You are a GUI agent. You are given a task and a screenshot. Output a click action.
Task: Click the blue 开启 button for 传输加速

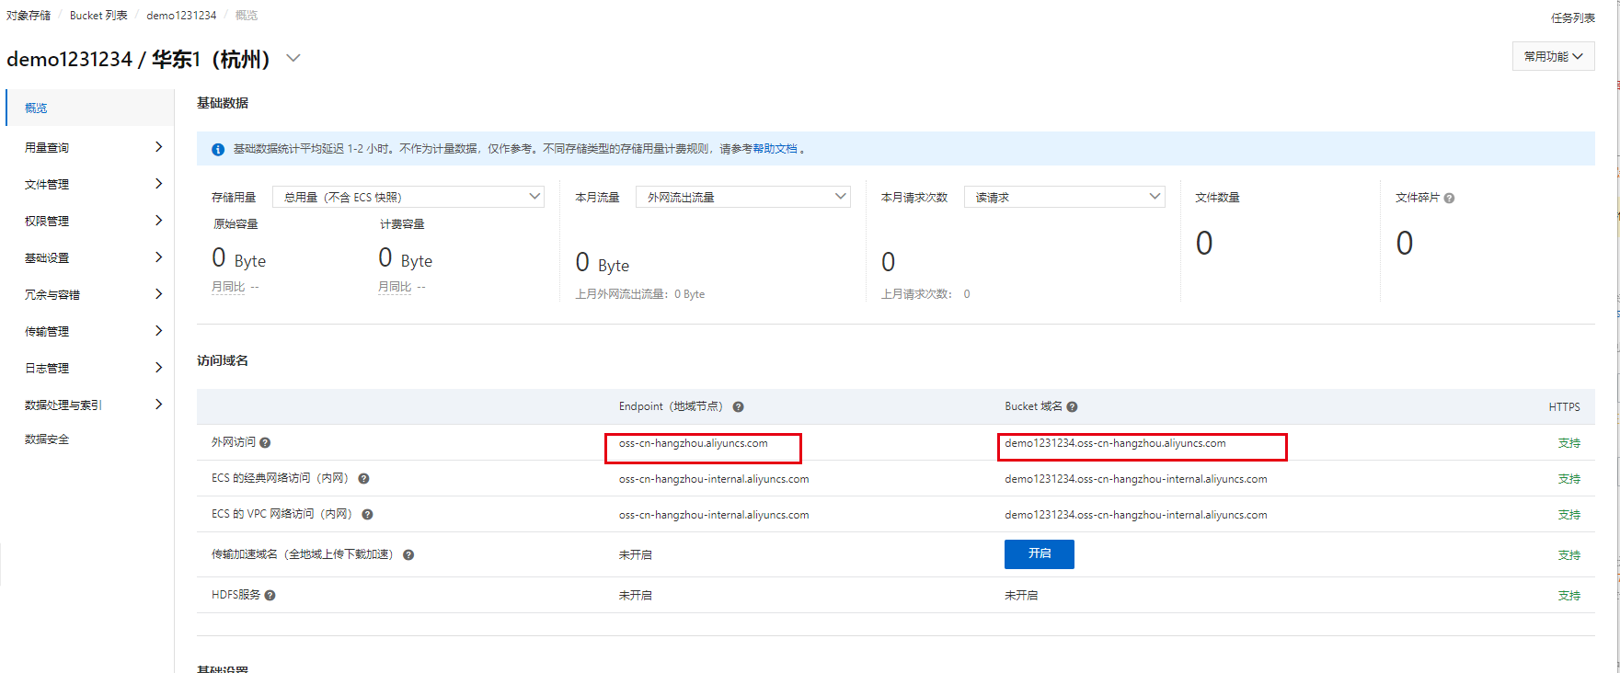[1040, 554]
